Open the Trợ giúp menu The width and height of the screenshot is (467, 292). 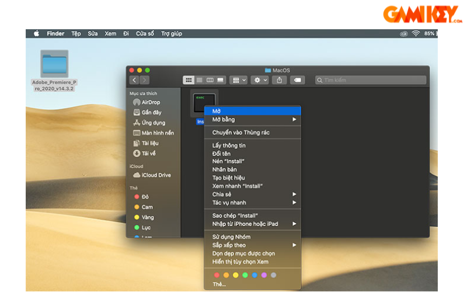(172, 34)
